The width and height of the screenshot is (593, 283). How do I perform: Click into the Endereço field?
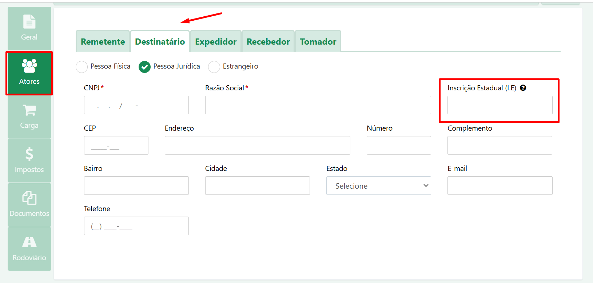pos(258,145)
